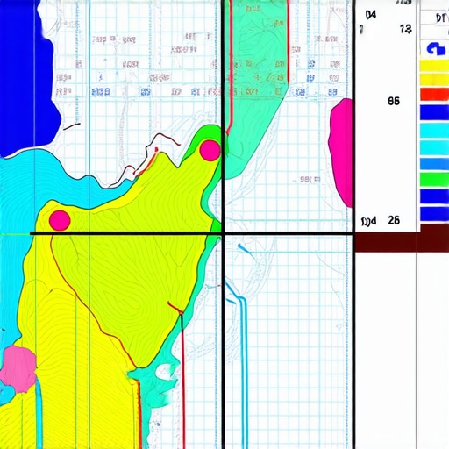Click the value "85" in the side panel
The width and height of the screenshot is (449, 449).
point(394,101)
